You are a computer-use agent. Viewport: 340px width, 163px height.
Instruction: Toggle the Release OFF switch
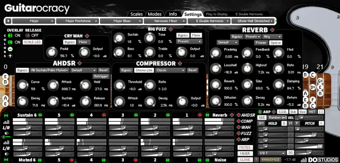click(27, 36)
